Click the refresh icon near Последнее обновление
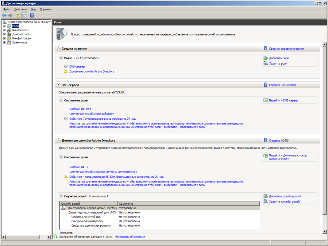This screenshot has height=246, width=328. 55,237
